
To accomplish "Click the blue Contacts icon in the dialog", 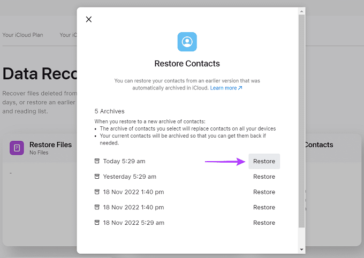I will pos(187,42).
